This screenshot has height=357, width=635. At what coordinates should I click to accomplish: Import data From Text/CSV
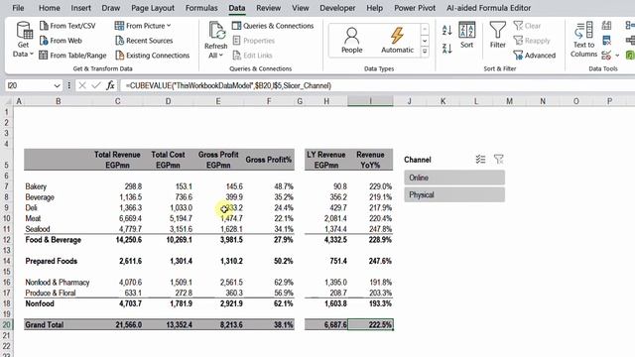click(67, 26)
